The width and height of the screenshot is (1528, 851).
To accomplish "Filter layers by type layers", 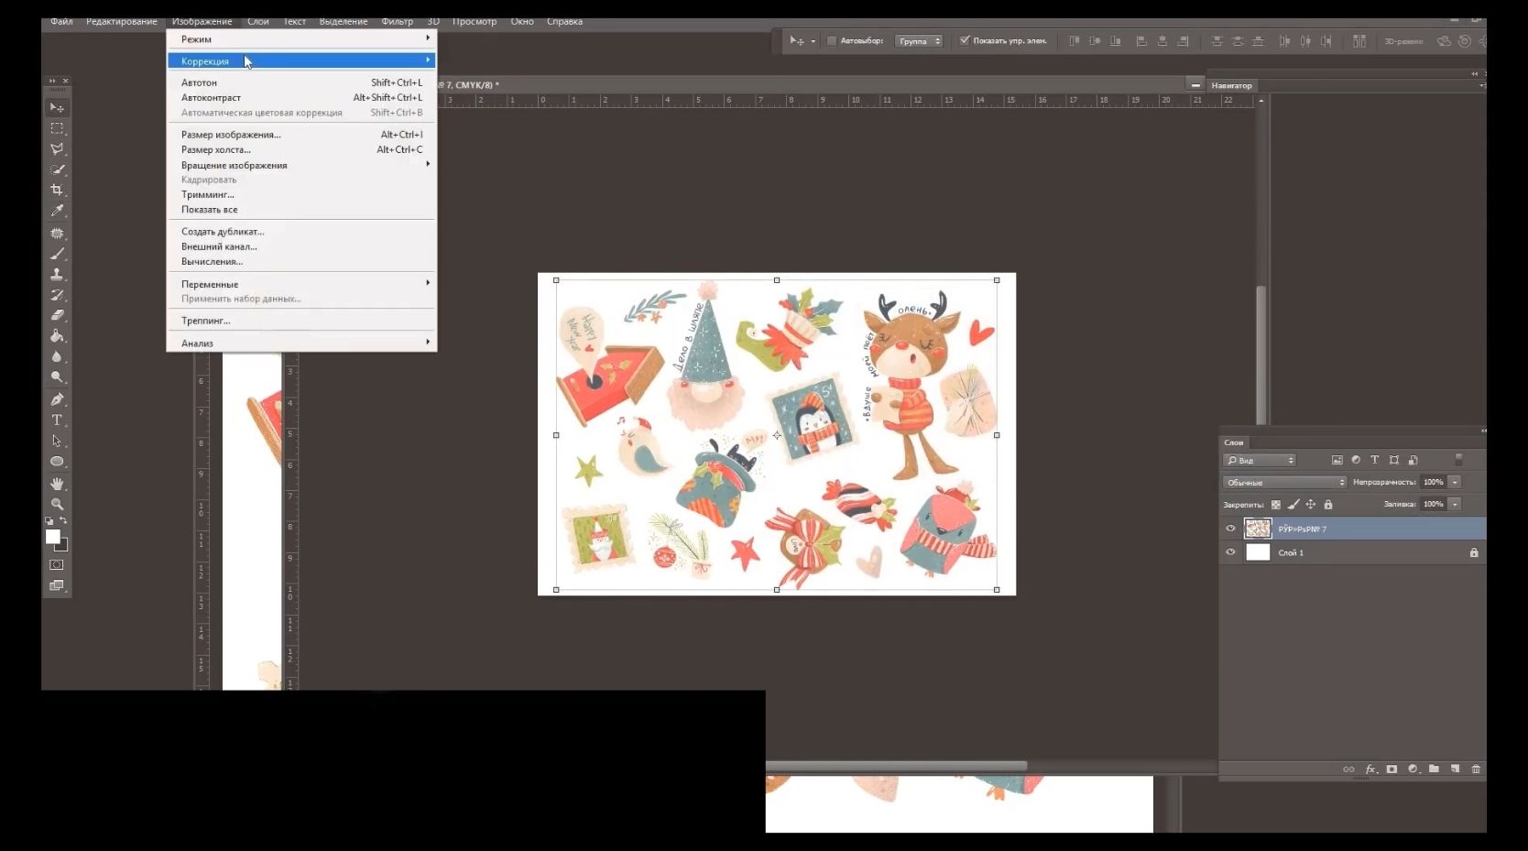I will pyautogui.click(x=1375, y=460).
